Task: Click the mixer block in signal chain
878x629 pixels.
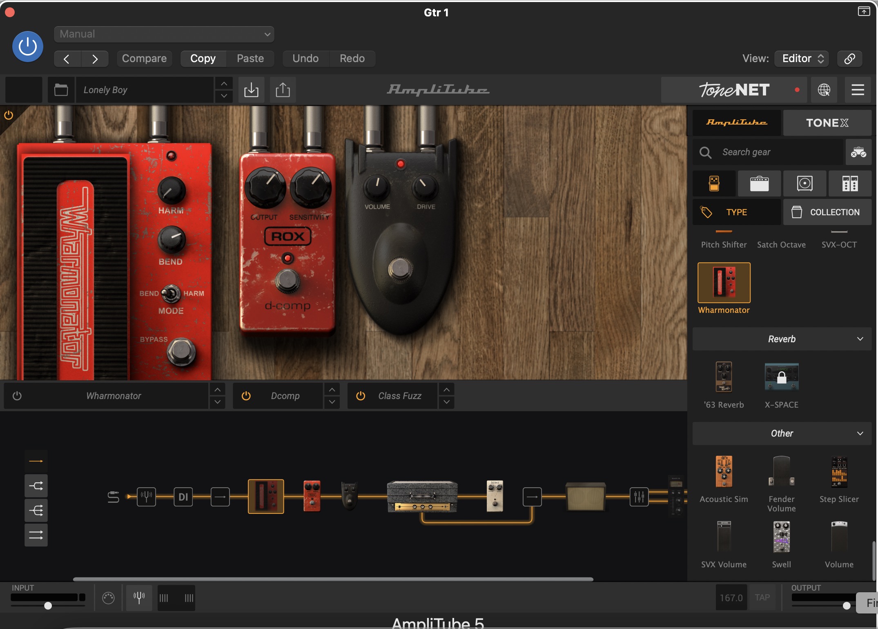Action: (x=639, y=497)
